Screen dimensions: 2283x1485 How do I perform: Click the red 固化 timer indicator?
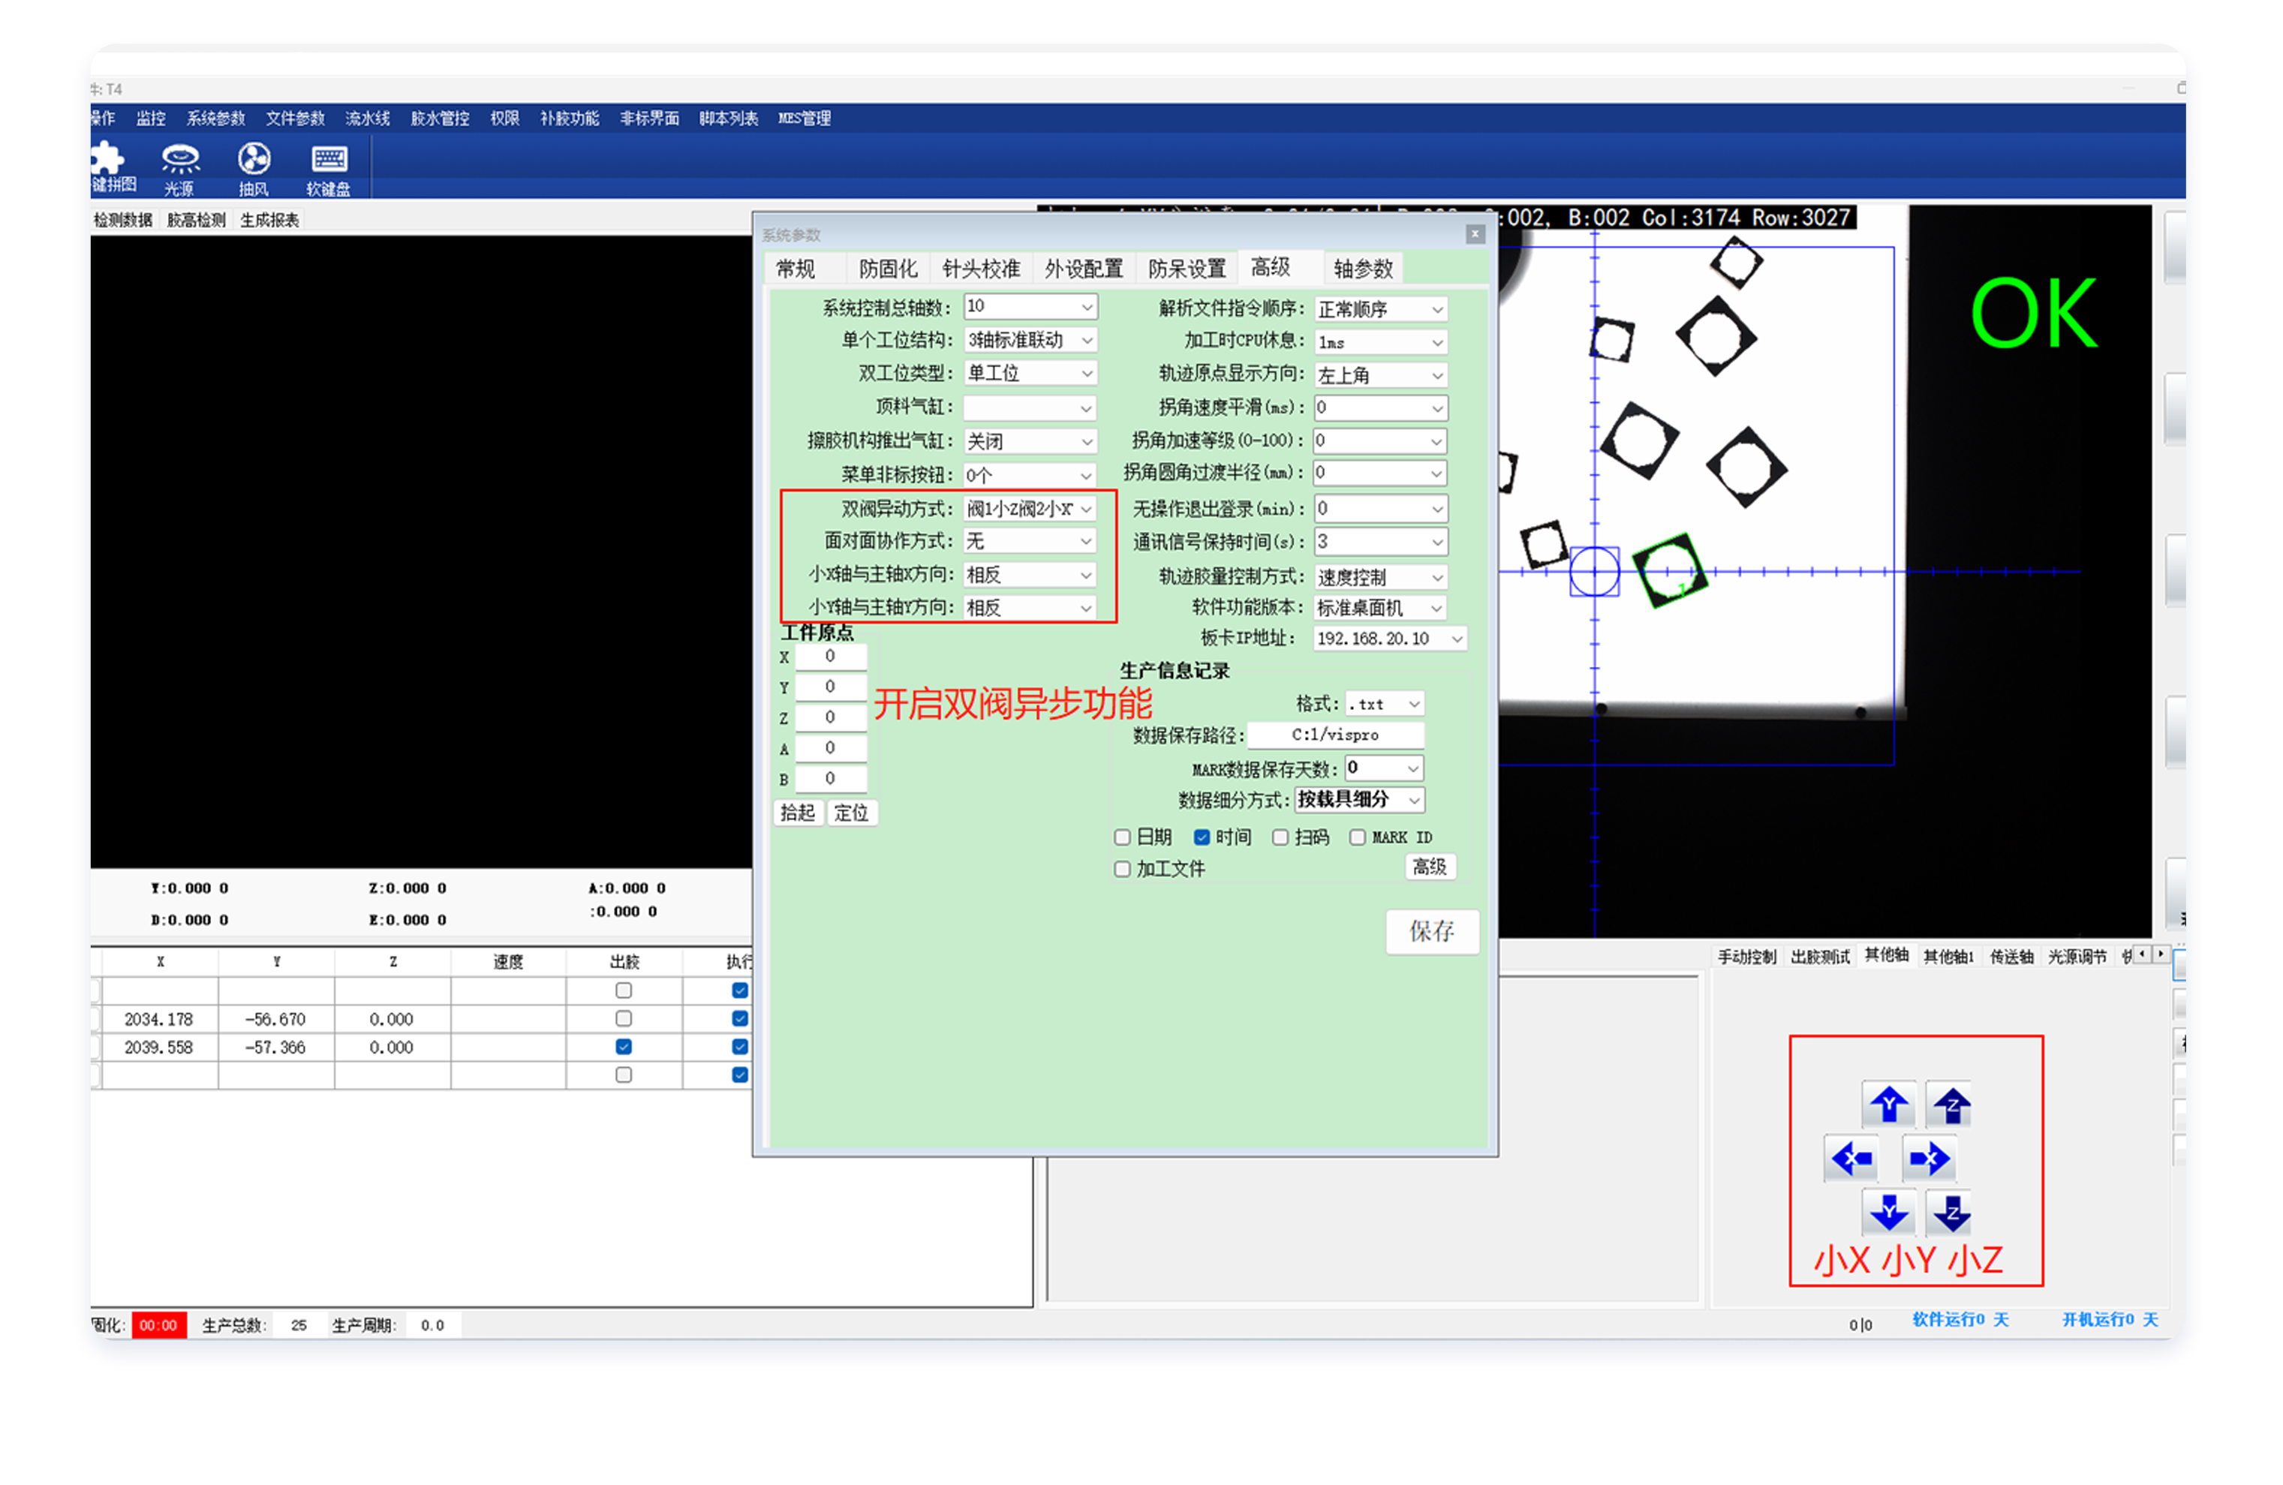pos(158,1325)
